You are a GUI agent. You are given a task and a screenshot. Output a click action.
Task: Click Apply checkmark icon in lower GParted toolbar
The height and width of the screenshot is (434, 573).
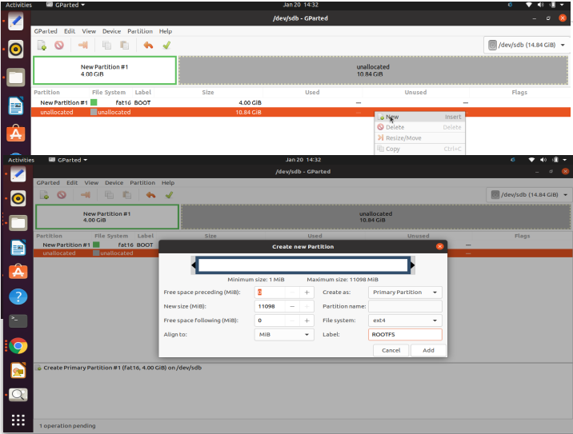[x=169, y=195]
